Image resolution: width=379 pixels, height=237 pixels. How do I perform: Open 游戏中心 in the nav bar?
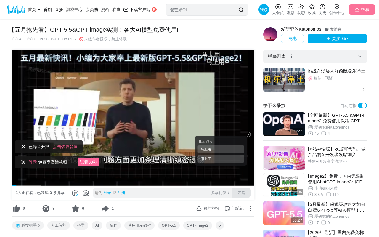point(74,9)
